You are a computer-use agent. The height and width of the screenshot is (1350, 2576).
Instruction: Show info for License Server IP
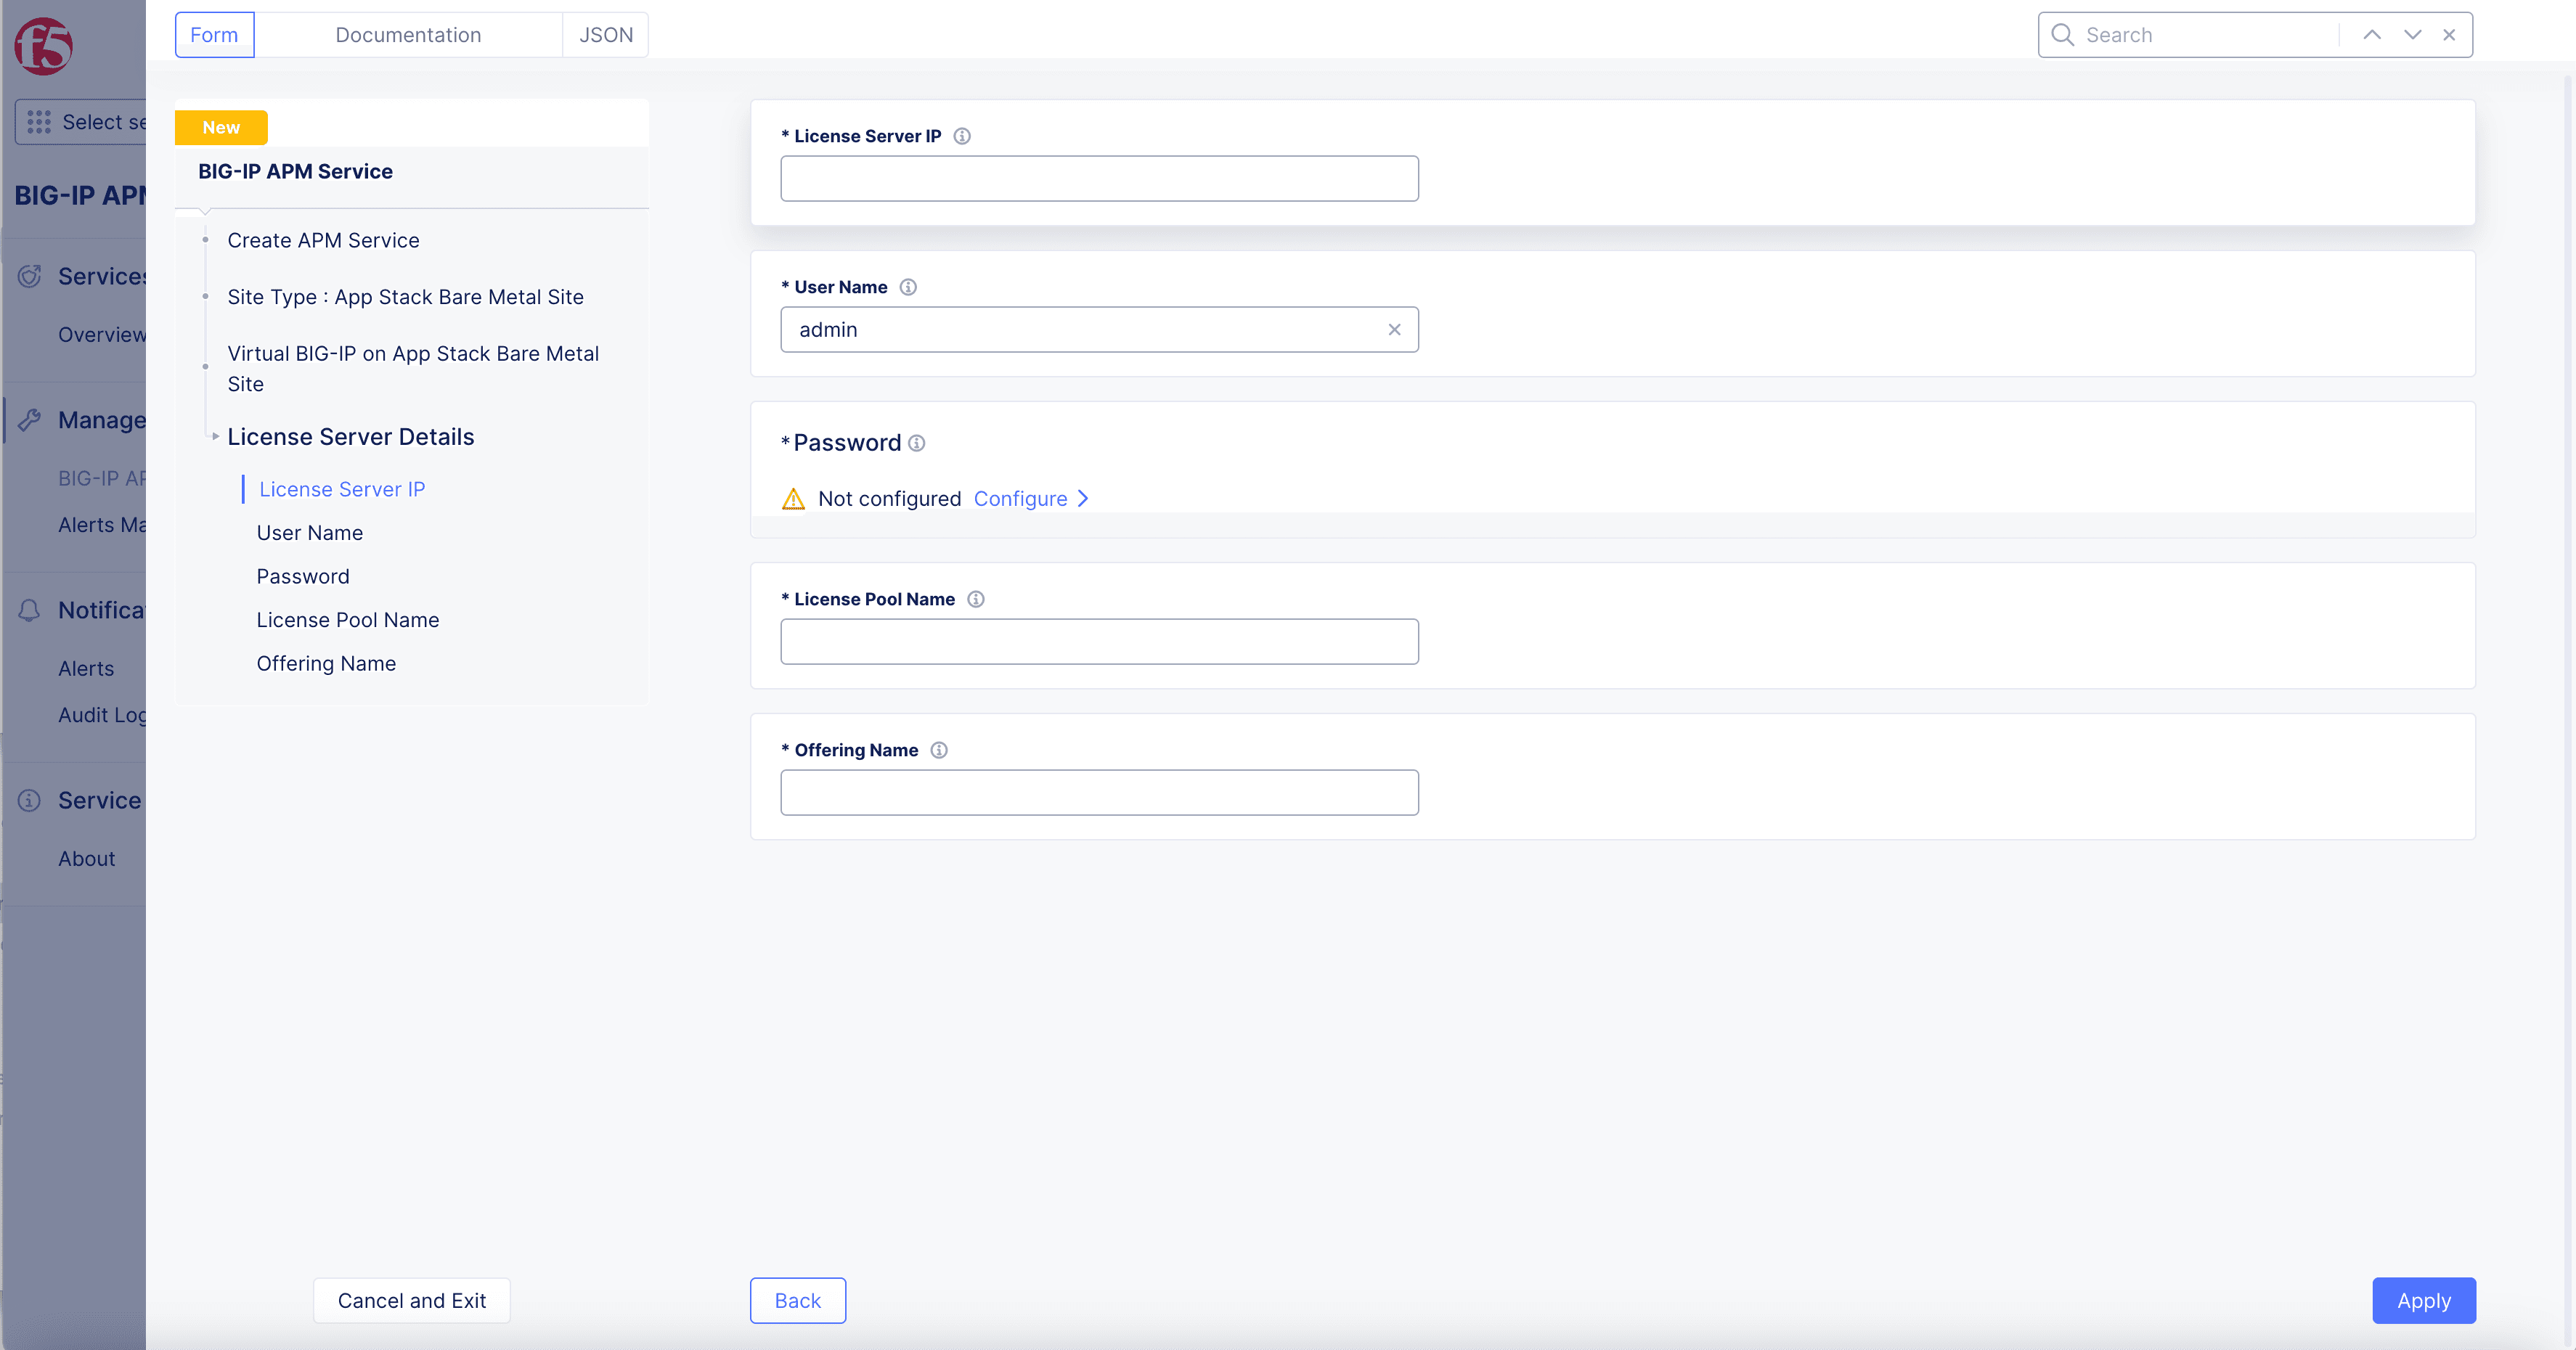(x=961, y=136)
